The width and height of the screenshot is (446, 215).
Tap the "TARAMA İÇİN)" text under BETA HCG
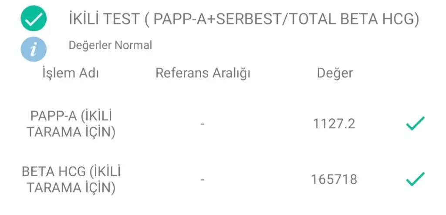click(x=71, y=188)
